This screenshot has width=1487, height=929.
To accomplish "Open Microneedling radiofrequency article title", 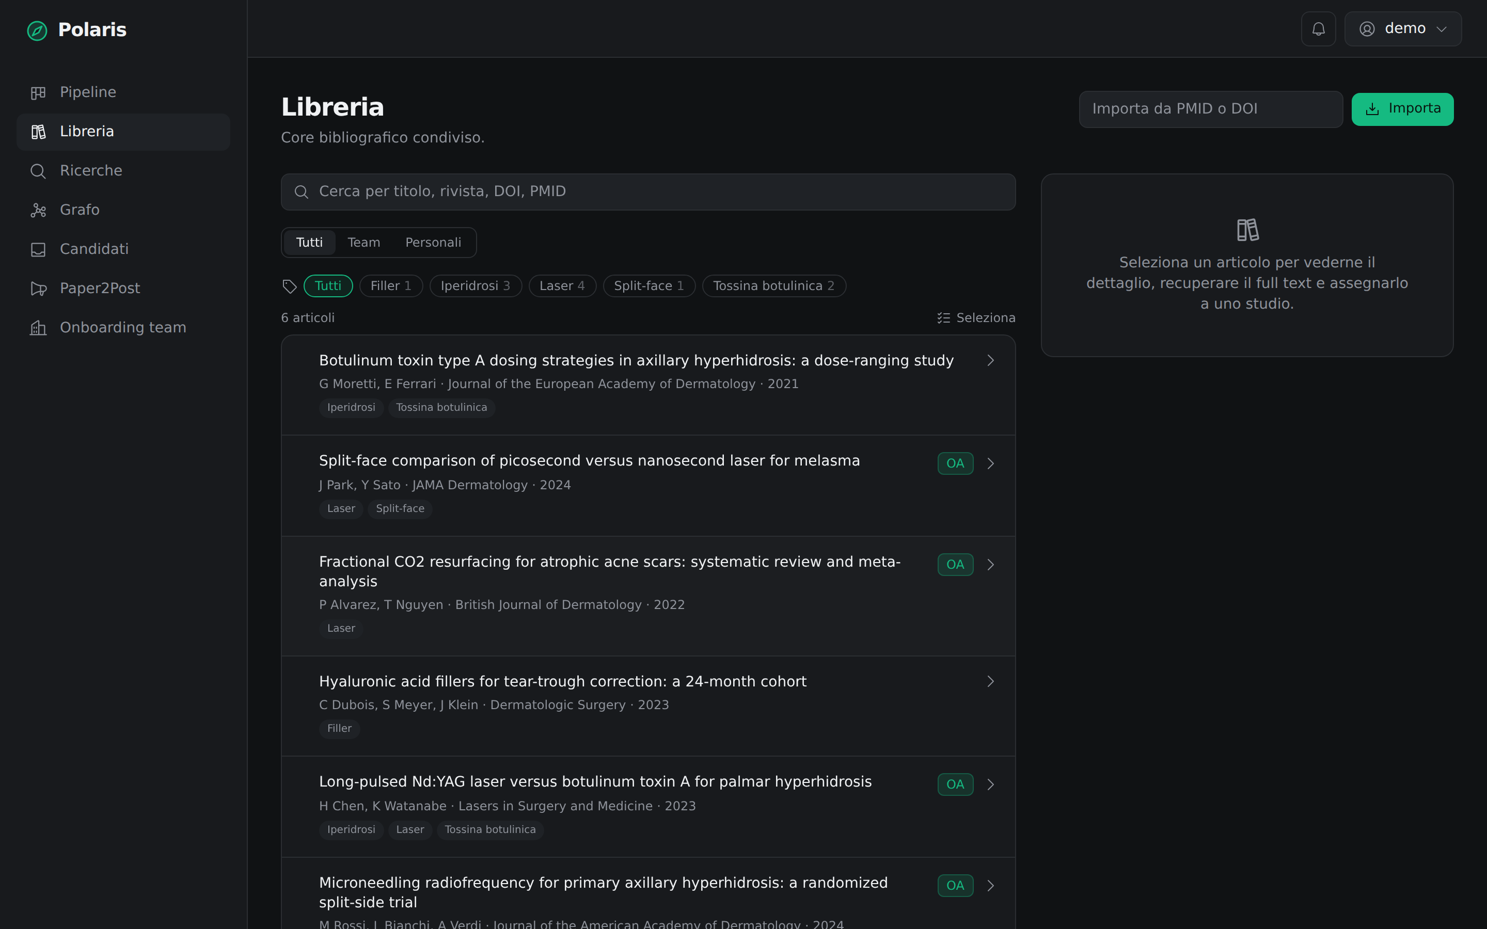I will coord(604,893).
